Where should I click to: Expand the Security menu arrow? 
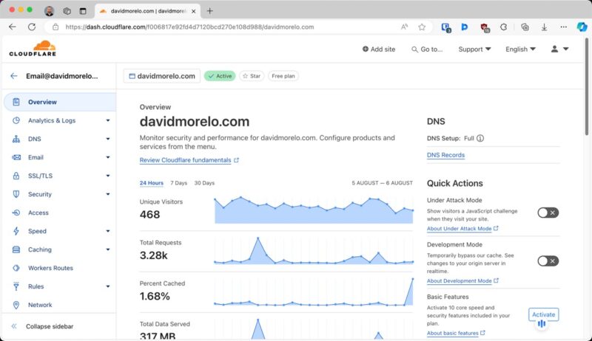pyautogui.click(x=107, y=194)
